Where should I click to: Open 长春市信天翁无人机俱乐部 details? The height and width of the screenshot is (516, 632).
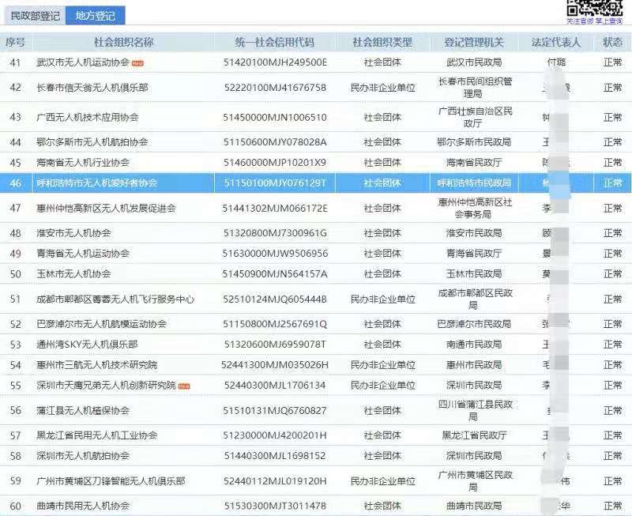tap(92, 87)
